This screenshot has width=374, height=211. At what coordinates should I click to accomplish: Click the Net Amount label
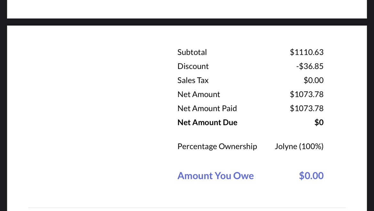(x=199, y=94)
